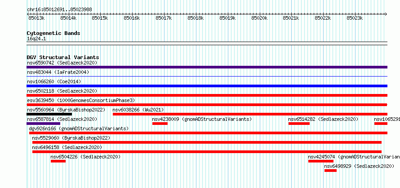Select the short red nsv6514282 bar
400x188 pixels.
click(x=299, y=124)
